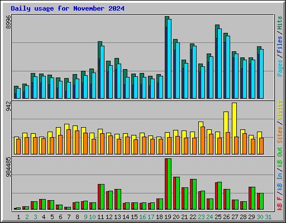Click the green kB bar for day 22
286x223 pixels.
tap(194, 195)
